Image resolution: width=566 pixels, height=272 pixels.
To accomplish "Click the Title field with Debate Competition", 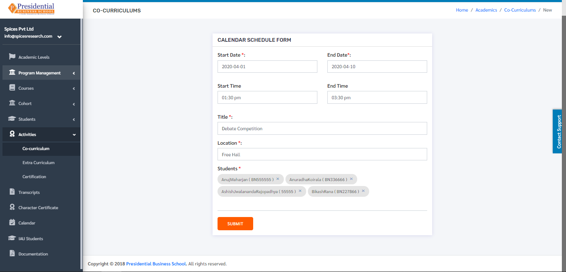I will [322, 129].
